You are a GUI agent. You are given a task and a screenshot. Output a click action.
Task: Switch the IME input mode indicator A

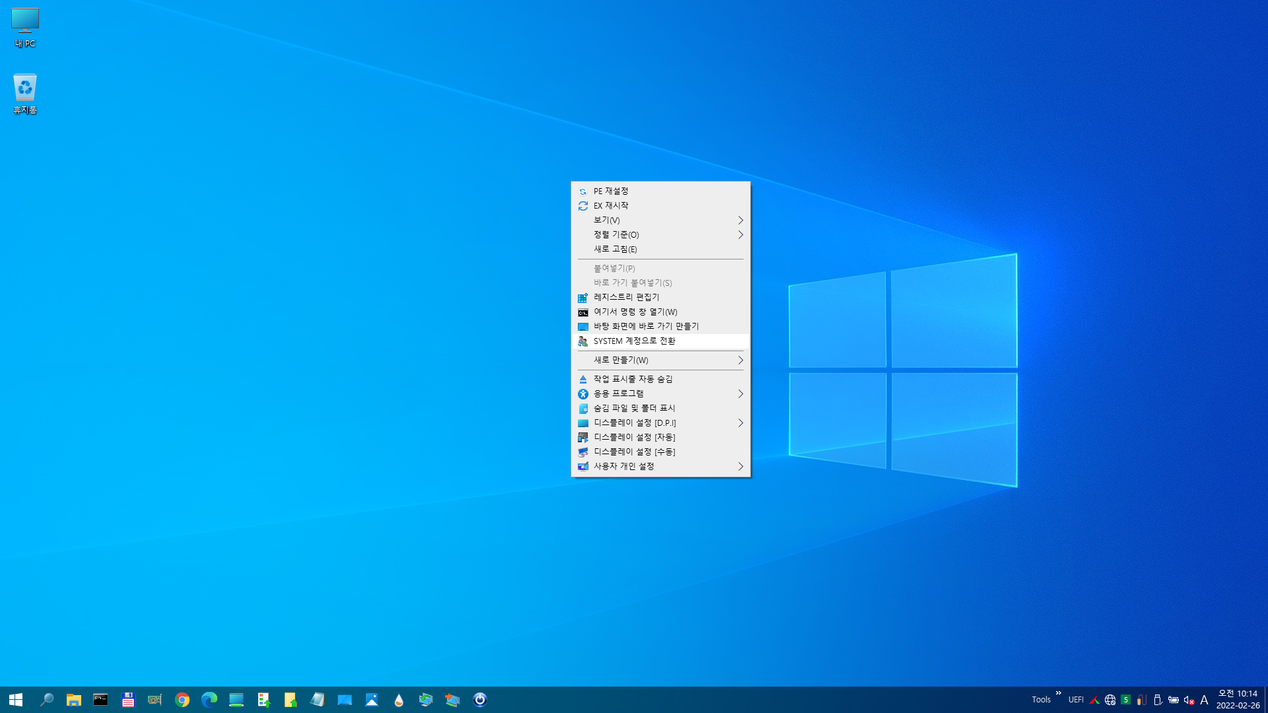coord(1205,700)
